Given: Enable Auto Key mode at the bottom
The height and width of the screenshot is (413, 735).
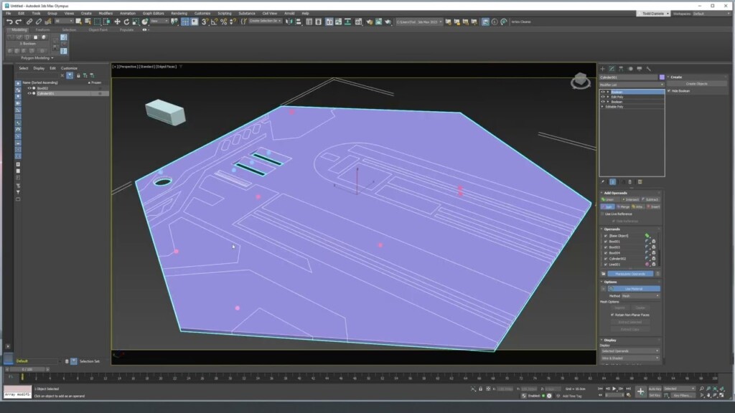Looking at the screenshot, I should pos(654,390).
